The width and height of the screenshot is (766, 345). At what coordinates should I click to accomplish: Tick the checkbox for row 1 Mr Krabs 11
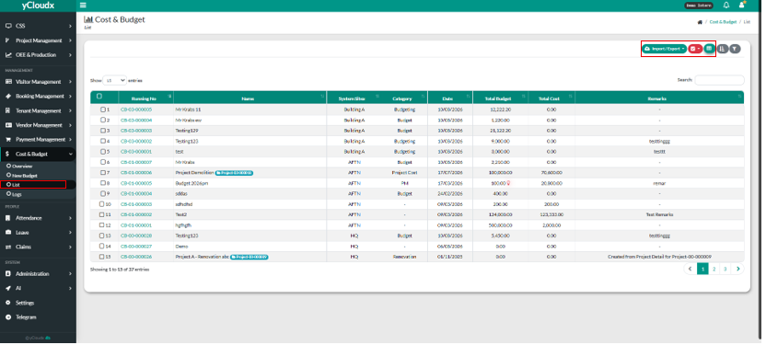pos(102,109)
